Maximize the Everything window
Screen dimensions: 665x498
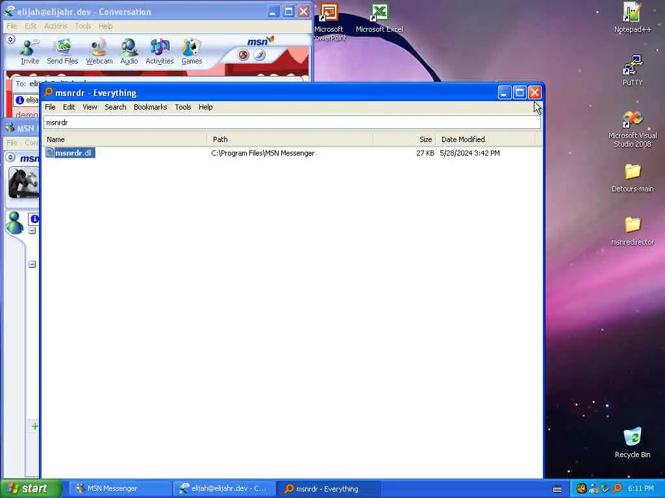coord(519,93)
